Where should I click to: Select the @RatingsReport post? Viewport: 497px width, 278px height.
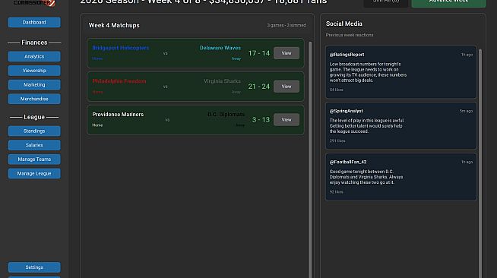(x=401, y=72)
